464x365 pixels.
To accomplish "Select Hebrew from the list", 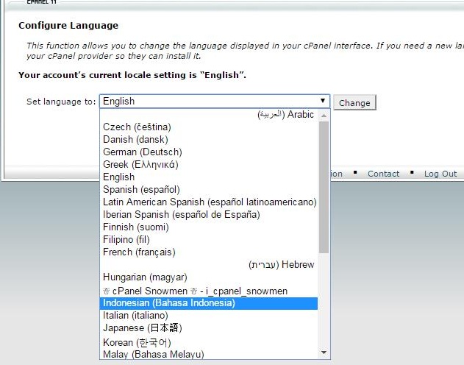I will pyautogui.click(x=209, y=264).
